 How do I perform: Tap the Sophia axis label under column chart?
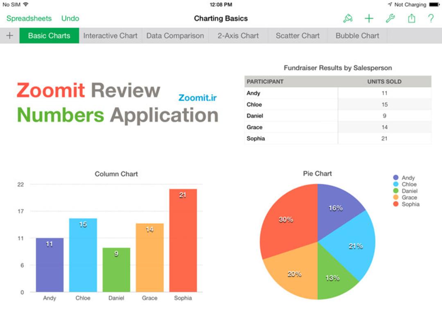(x=183, y=298)
